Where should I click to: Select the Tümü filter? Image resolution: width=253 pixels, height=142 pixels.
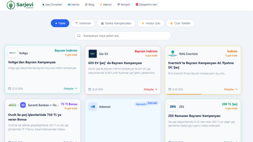pyautogui.click(x=60, y=23)
